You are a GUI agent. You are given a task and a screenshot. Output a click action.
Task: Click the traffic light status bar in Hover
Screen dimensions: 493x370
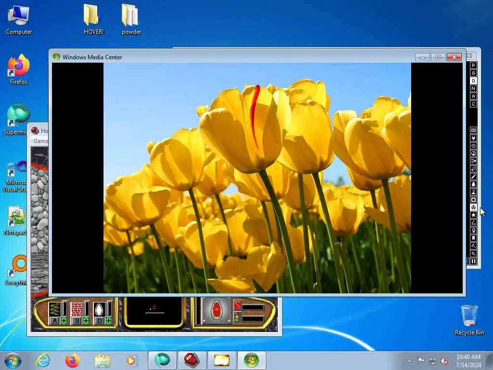click(x=249, y=317)
